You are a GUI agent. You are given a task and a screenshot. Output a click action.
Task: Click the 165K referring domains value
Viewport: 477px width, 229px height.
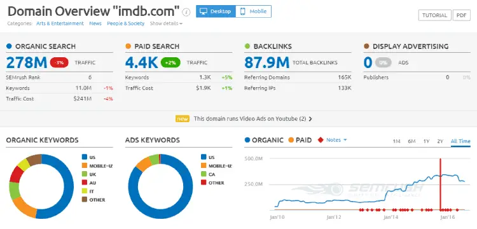coord(344,78)
